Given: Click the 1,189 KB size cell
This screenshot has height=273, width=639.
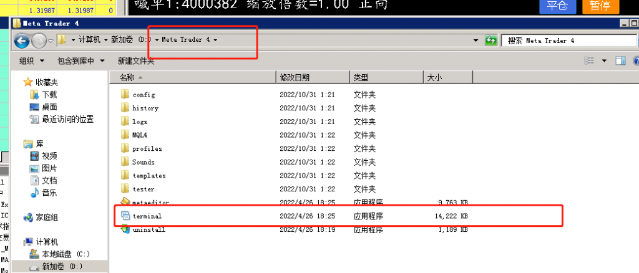Looking at the screenshot, I should pyautogui.click(x=453, y=229).
